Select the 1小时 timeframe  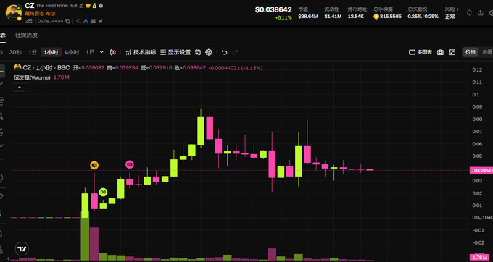point(51,52)
